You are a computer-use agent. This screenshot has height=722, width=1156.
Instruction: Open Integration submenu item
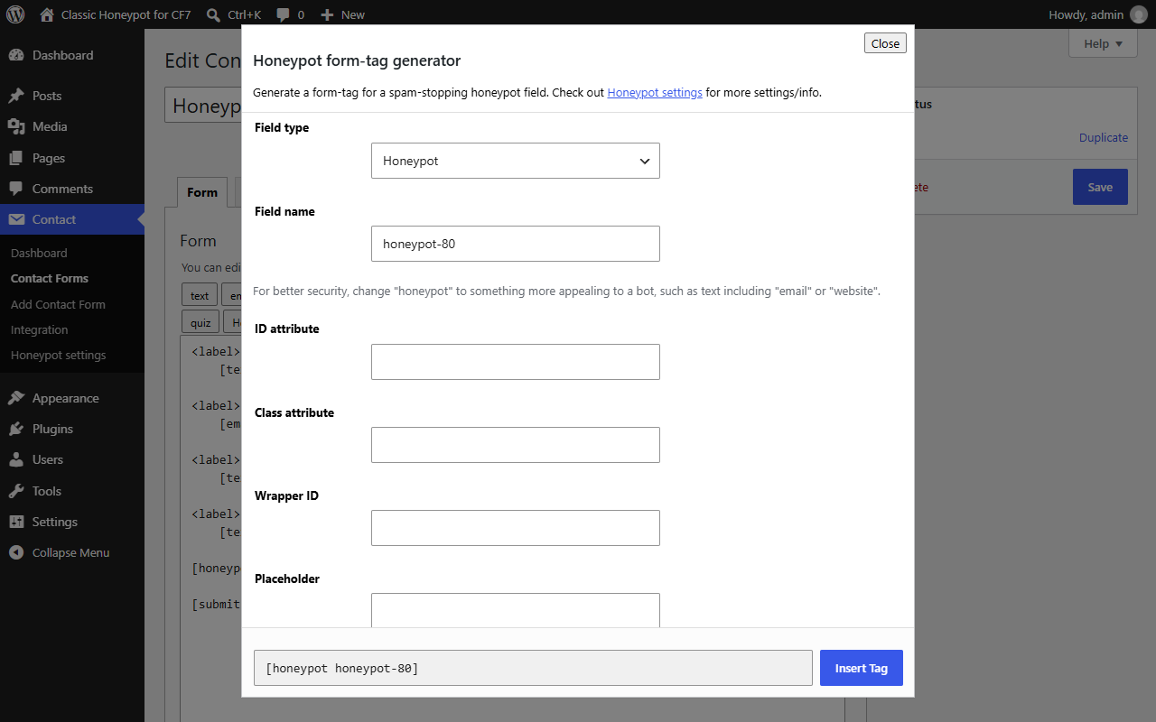click(40, 329)
